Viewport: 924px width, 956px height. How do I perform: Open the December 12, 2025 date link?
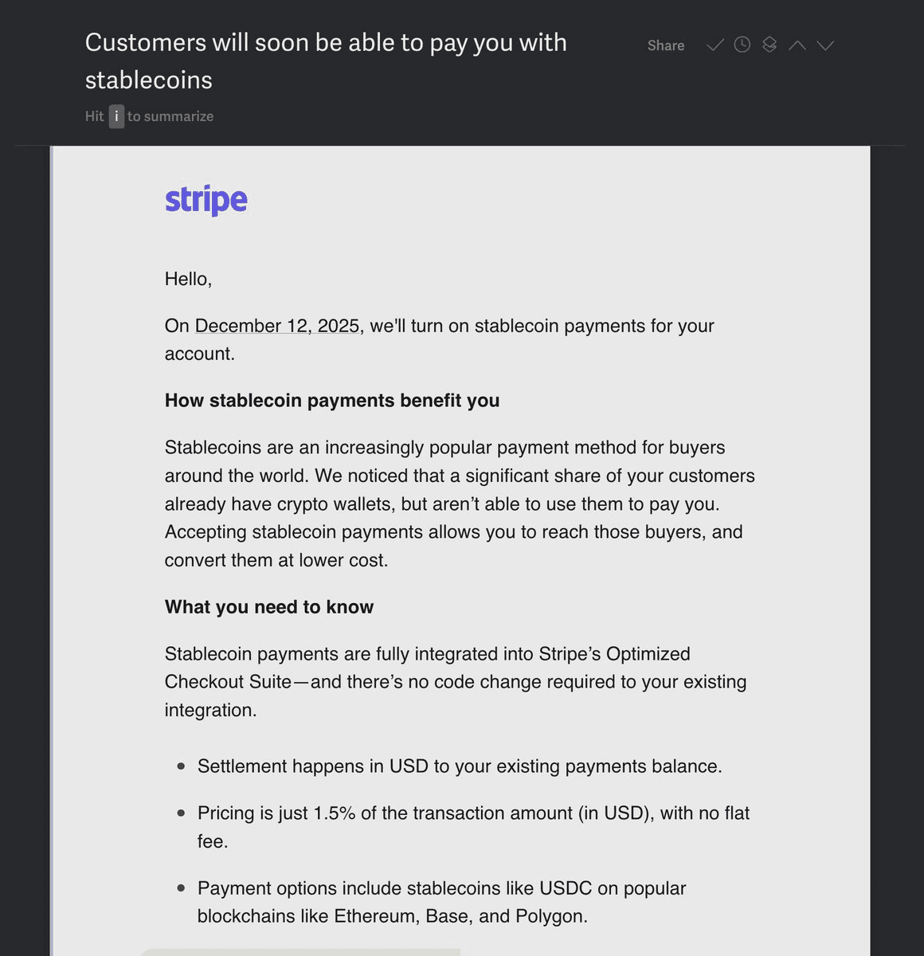[x=277, y=326]
